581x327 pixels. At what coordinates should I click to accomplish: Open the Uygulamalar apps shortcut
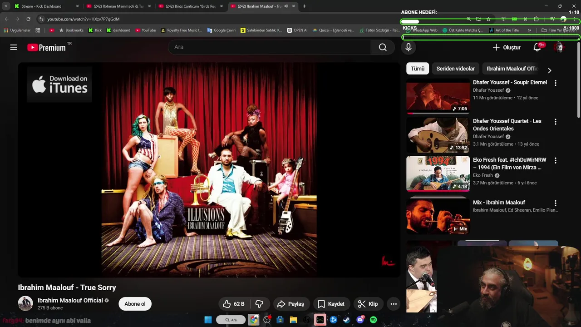(17, 30)
